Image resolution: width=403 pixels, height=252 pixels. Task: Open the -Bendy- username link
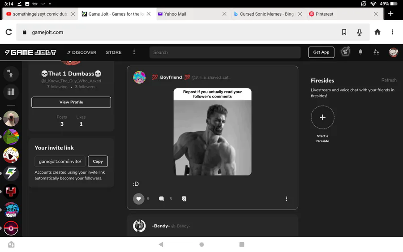(x=161, y=226)
